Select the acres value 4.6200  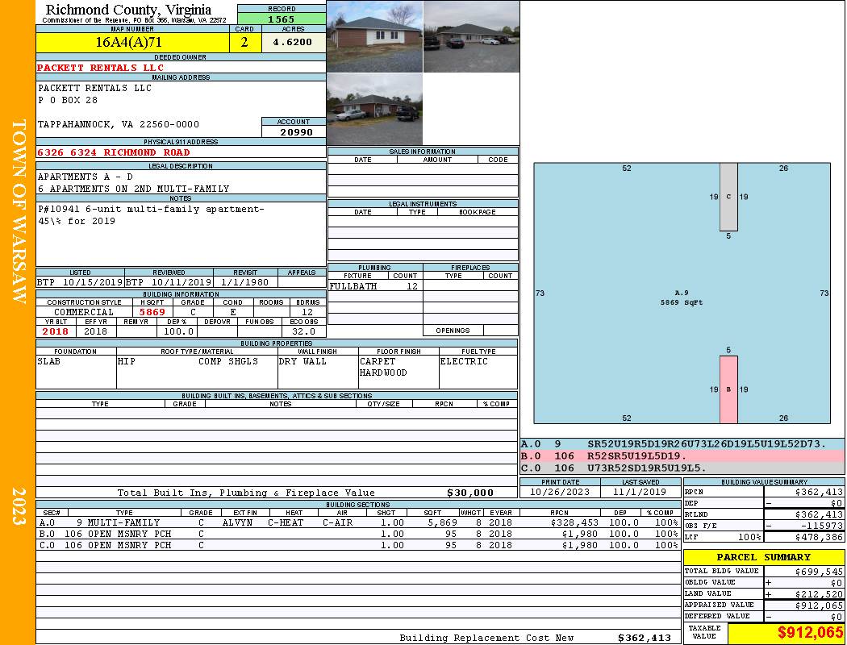point(293,43)
